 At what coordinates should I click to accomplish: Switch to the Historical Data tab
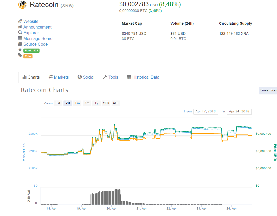tap(143, 77)
